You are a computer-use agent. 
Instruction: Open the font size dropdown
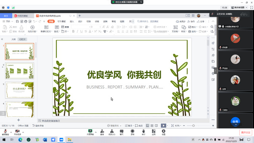pyautogui.click(x=100, y=27)
